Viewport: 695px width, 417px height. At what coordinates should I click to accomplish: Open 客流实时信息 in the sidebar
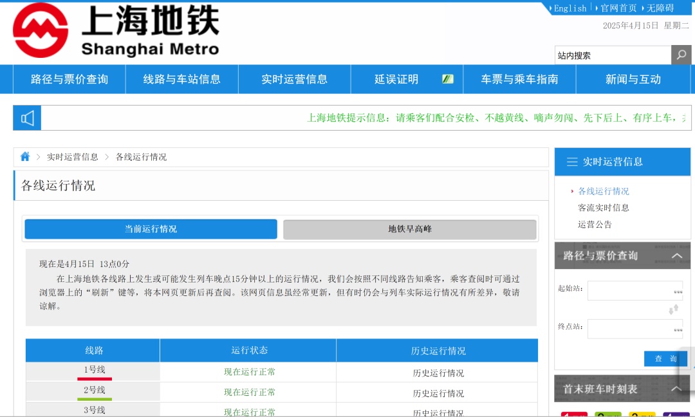(x=604, y=208)
